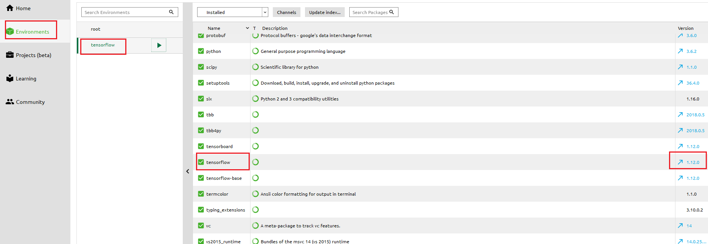
Task: Sort by the Version column header
Action: point(686,28)
